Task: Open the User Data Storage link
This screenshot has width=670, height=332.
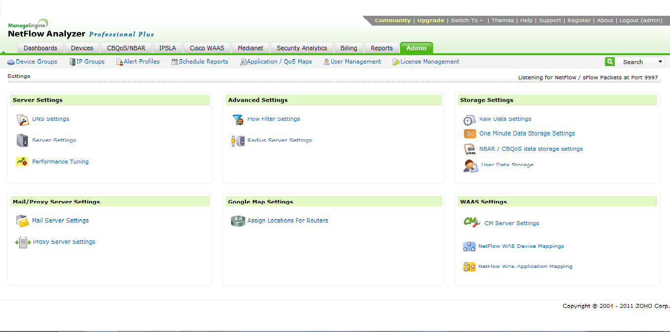Action: pos(507,165)
